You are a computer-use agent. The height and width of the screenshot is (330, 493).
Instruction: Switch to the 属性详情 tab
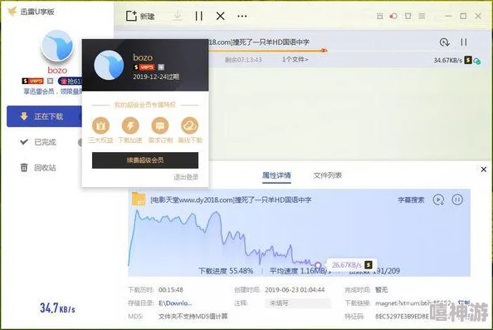[276, 175]
